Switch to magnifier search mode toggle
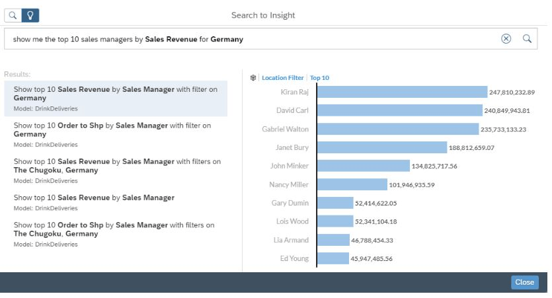The image size is (552, 298). coord(13,15)
